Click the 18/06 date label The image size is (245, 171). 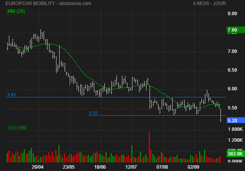100,167
